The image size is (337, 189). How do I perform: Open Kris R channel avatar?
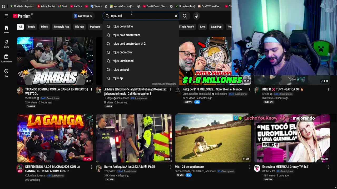pyautogui.click(x=257, y=91)
